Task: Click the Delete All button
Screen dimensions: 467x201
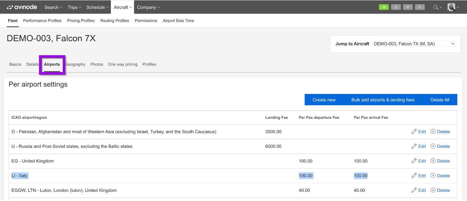Action: coord(440,100)
